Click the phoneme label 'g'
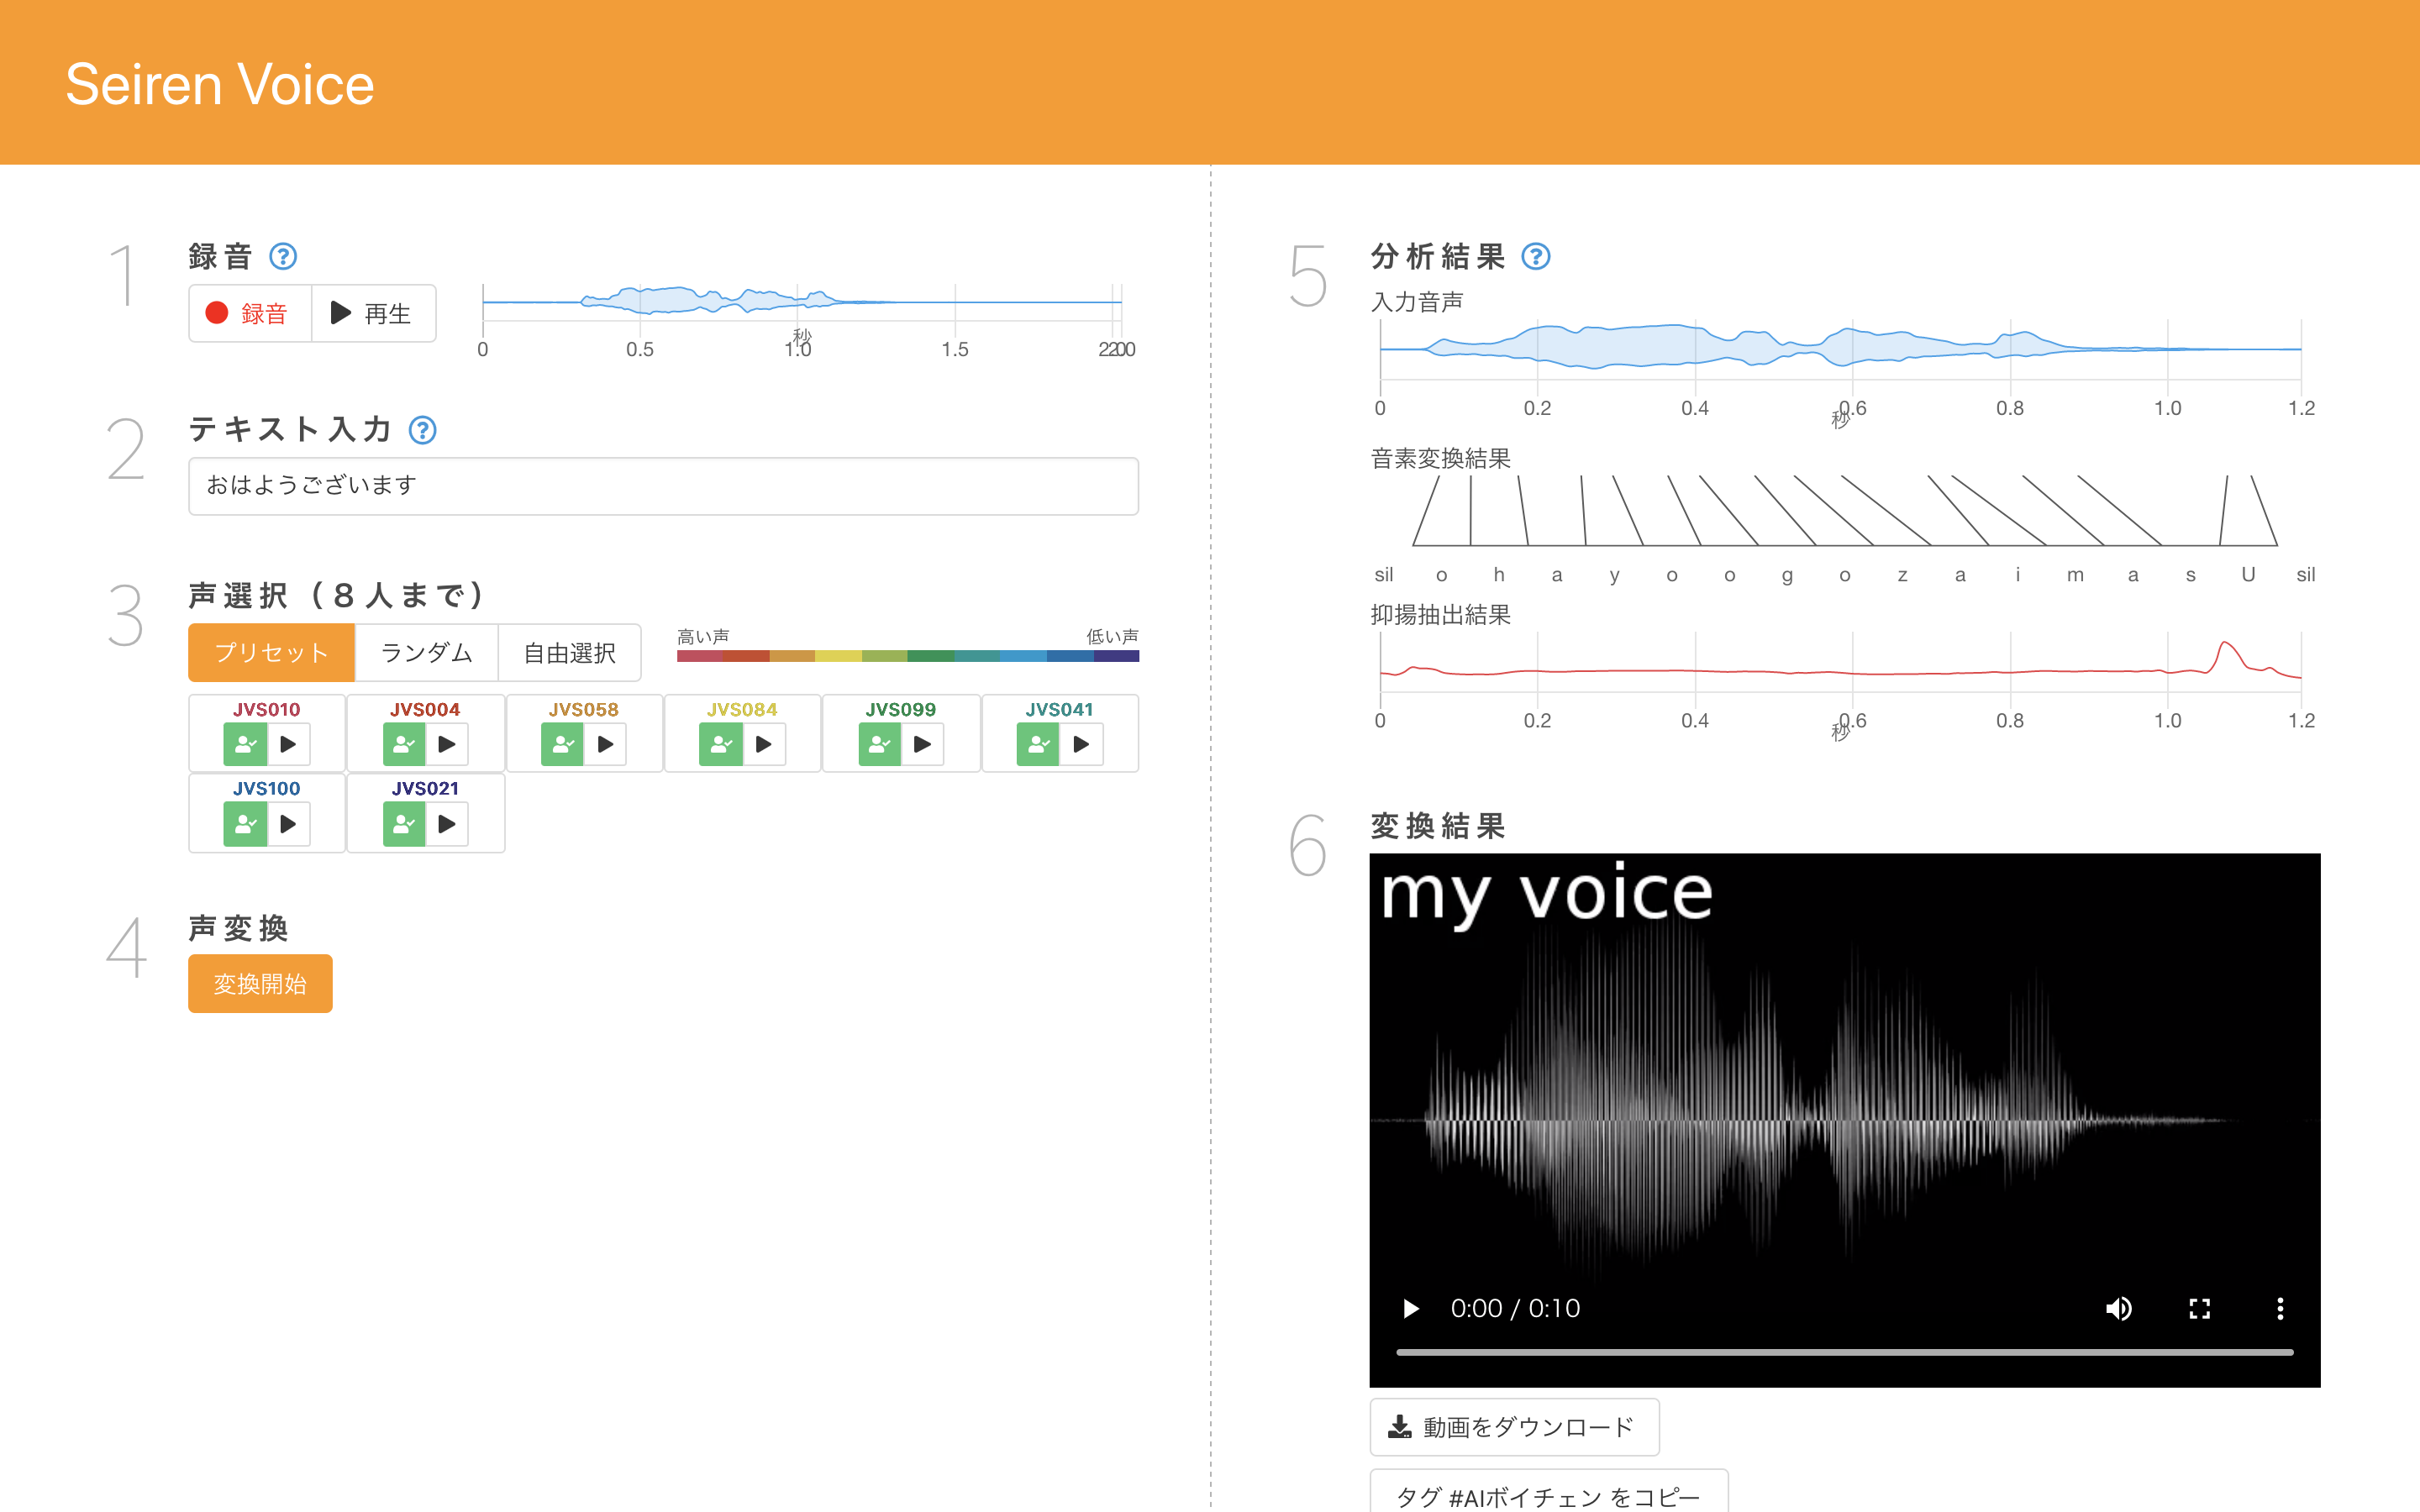Screen dimensions: 2420x1512 [1787, 575]
